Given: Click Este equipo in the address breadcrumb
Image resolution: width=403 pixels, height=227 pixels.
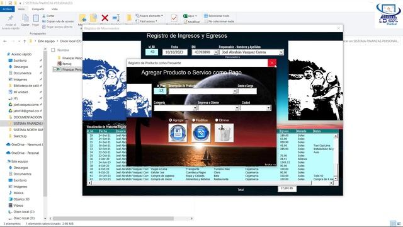Looking at the screenshot, I should [46, 41].
